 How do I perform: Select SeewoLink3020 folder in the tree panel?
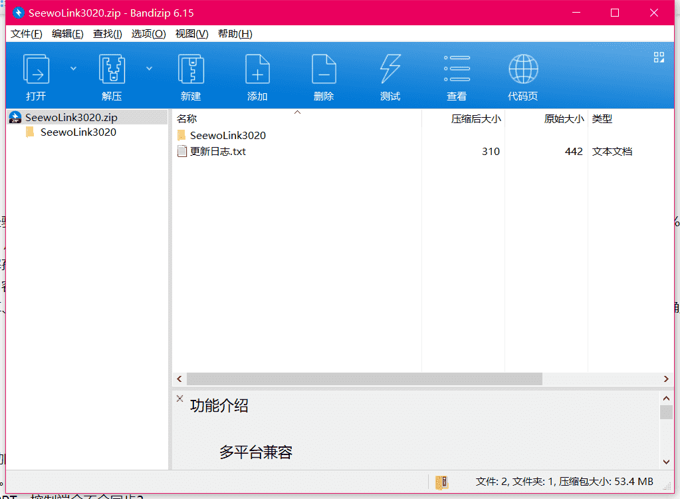pyautogui.click(x=78, y=132)
